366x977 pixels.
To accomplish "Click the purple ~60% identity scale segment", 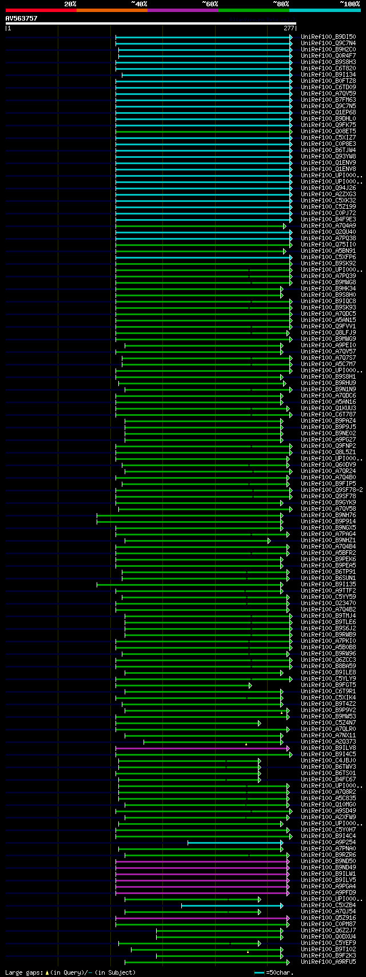I will (183, 10).
